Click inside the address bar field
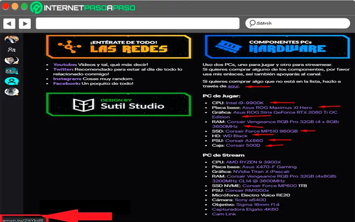The width and height of the screenshot is (355, 222). click(138, 24)
